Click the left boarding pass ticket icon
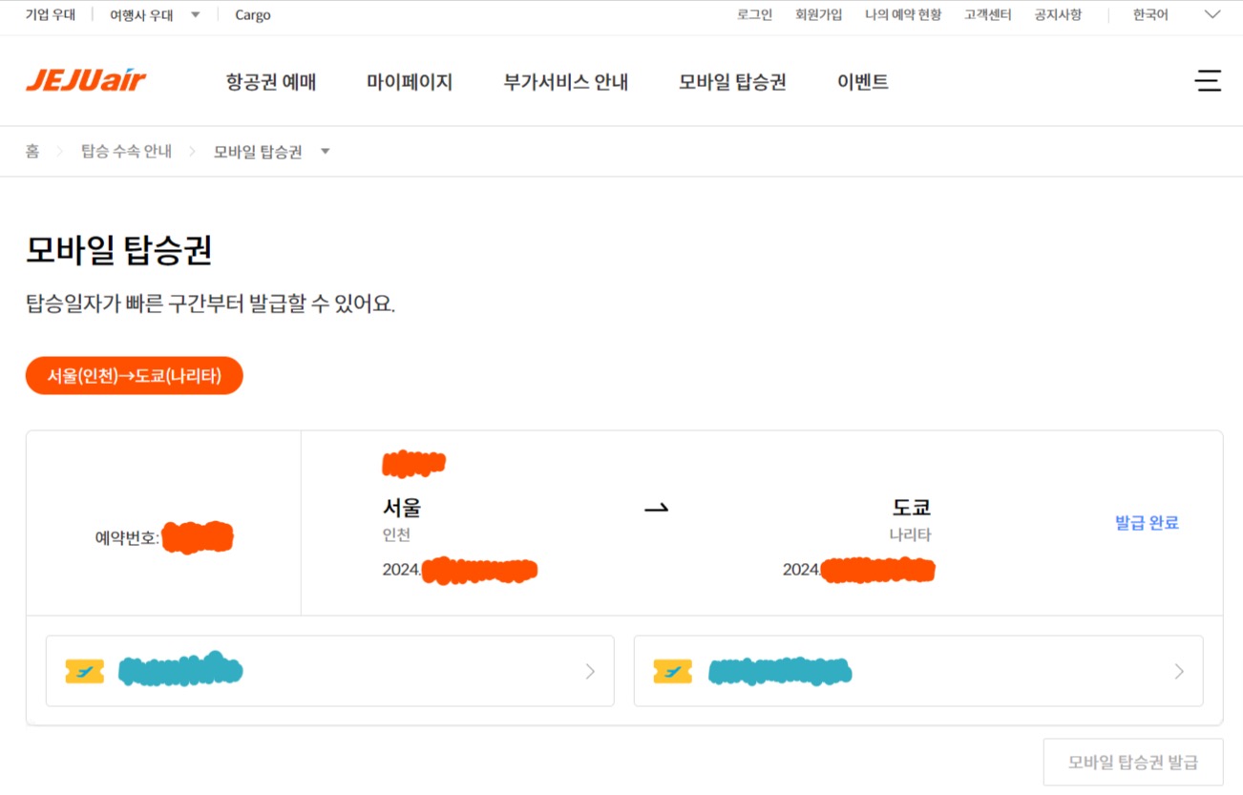 click(84, 672)
